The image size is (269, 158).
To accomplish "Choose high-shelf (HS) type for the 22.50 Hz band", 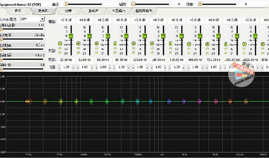I will (x=60, y=53).
